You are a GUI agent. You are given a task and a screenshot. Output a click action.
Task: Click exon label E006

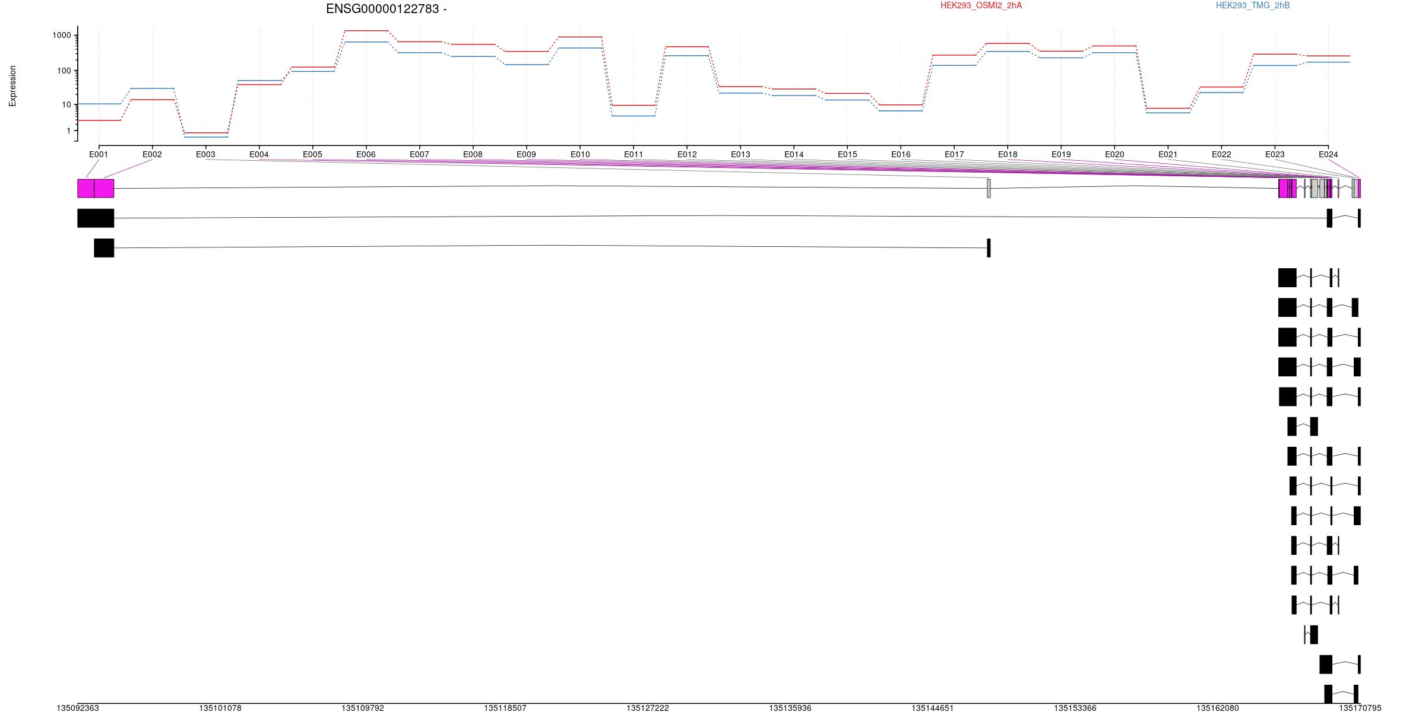366,155
